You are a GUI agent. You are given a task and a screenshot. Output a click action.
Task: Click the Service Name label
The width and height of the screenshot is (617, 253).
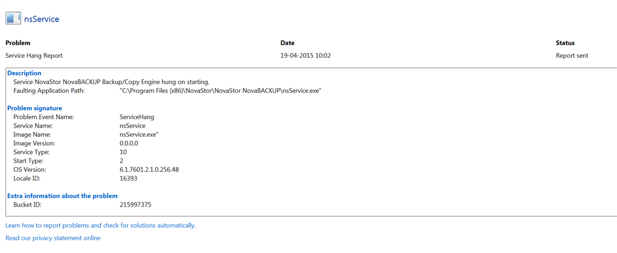tap(33, 126)
